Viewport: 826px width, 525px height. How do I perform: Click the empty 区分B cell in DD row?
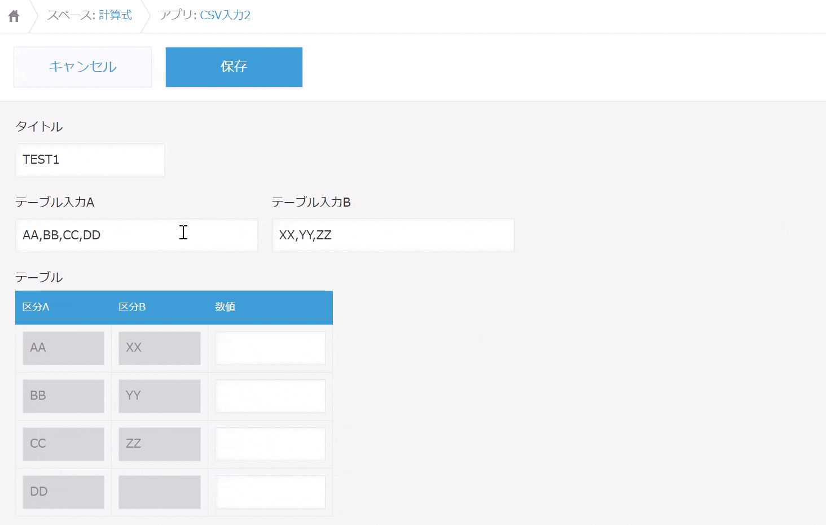click(x=160, y=492)
